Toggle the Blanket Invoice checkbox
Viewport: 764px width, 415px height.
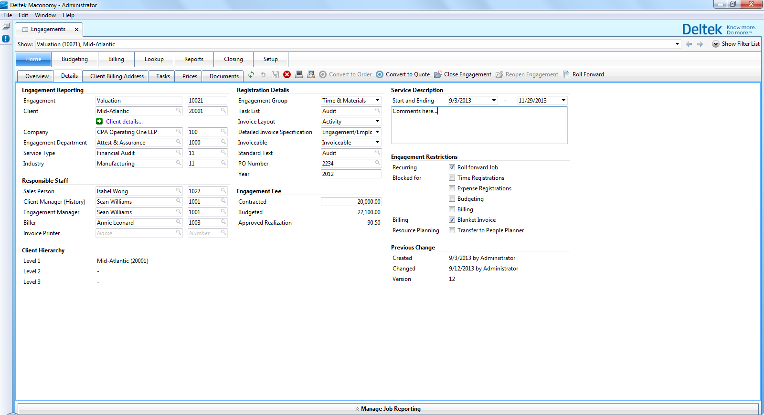[x=452, y=220]
